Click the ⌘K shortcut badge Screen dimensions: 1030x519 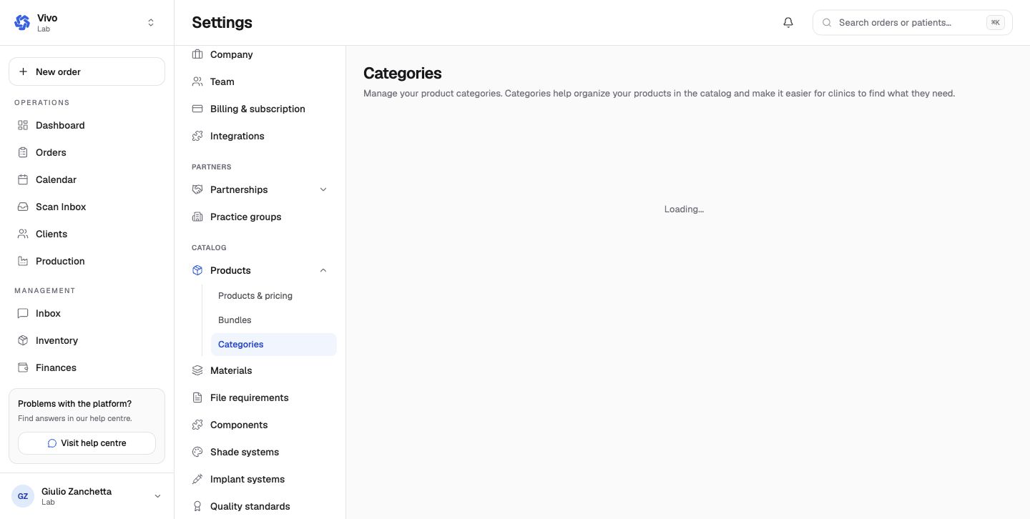(995, 23)
